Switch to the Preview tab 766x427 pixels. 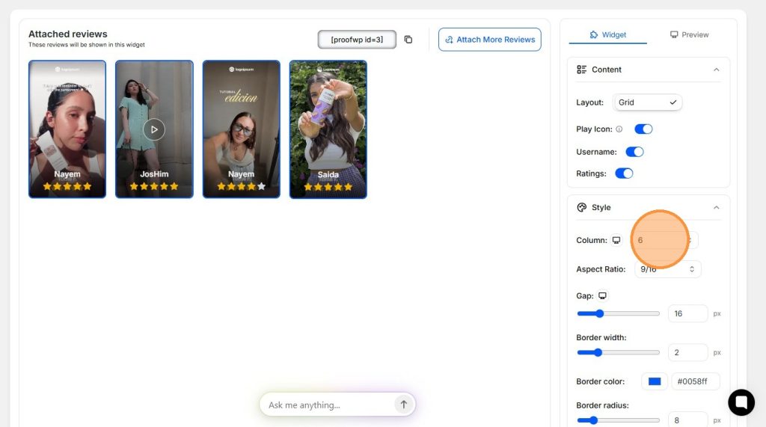coord(689,34)
